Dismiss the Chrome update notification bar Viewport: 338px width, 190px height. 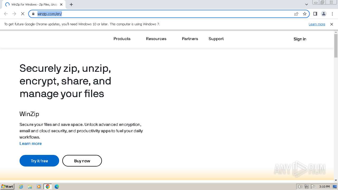(331, 24)
